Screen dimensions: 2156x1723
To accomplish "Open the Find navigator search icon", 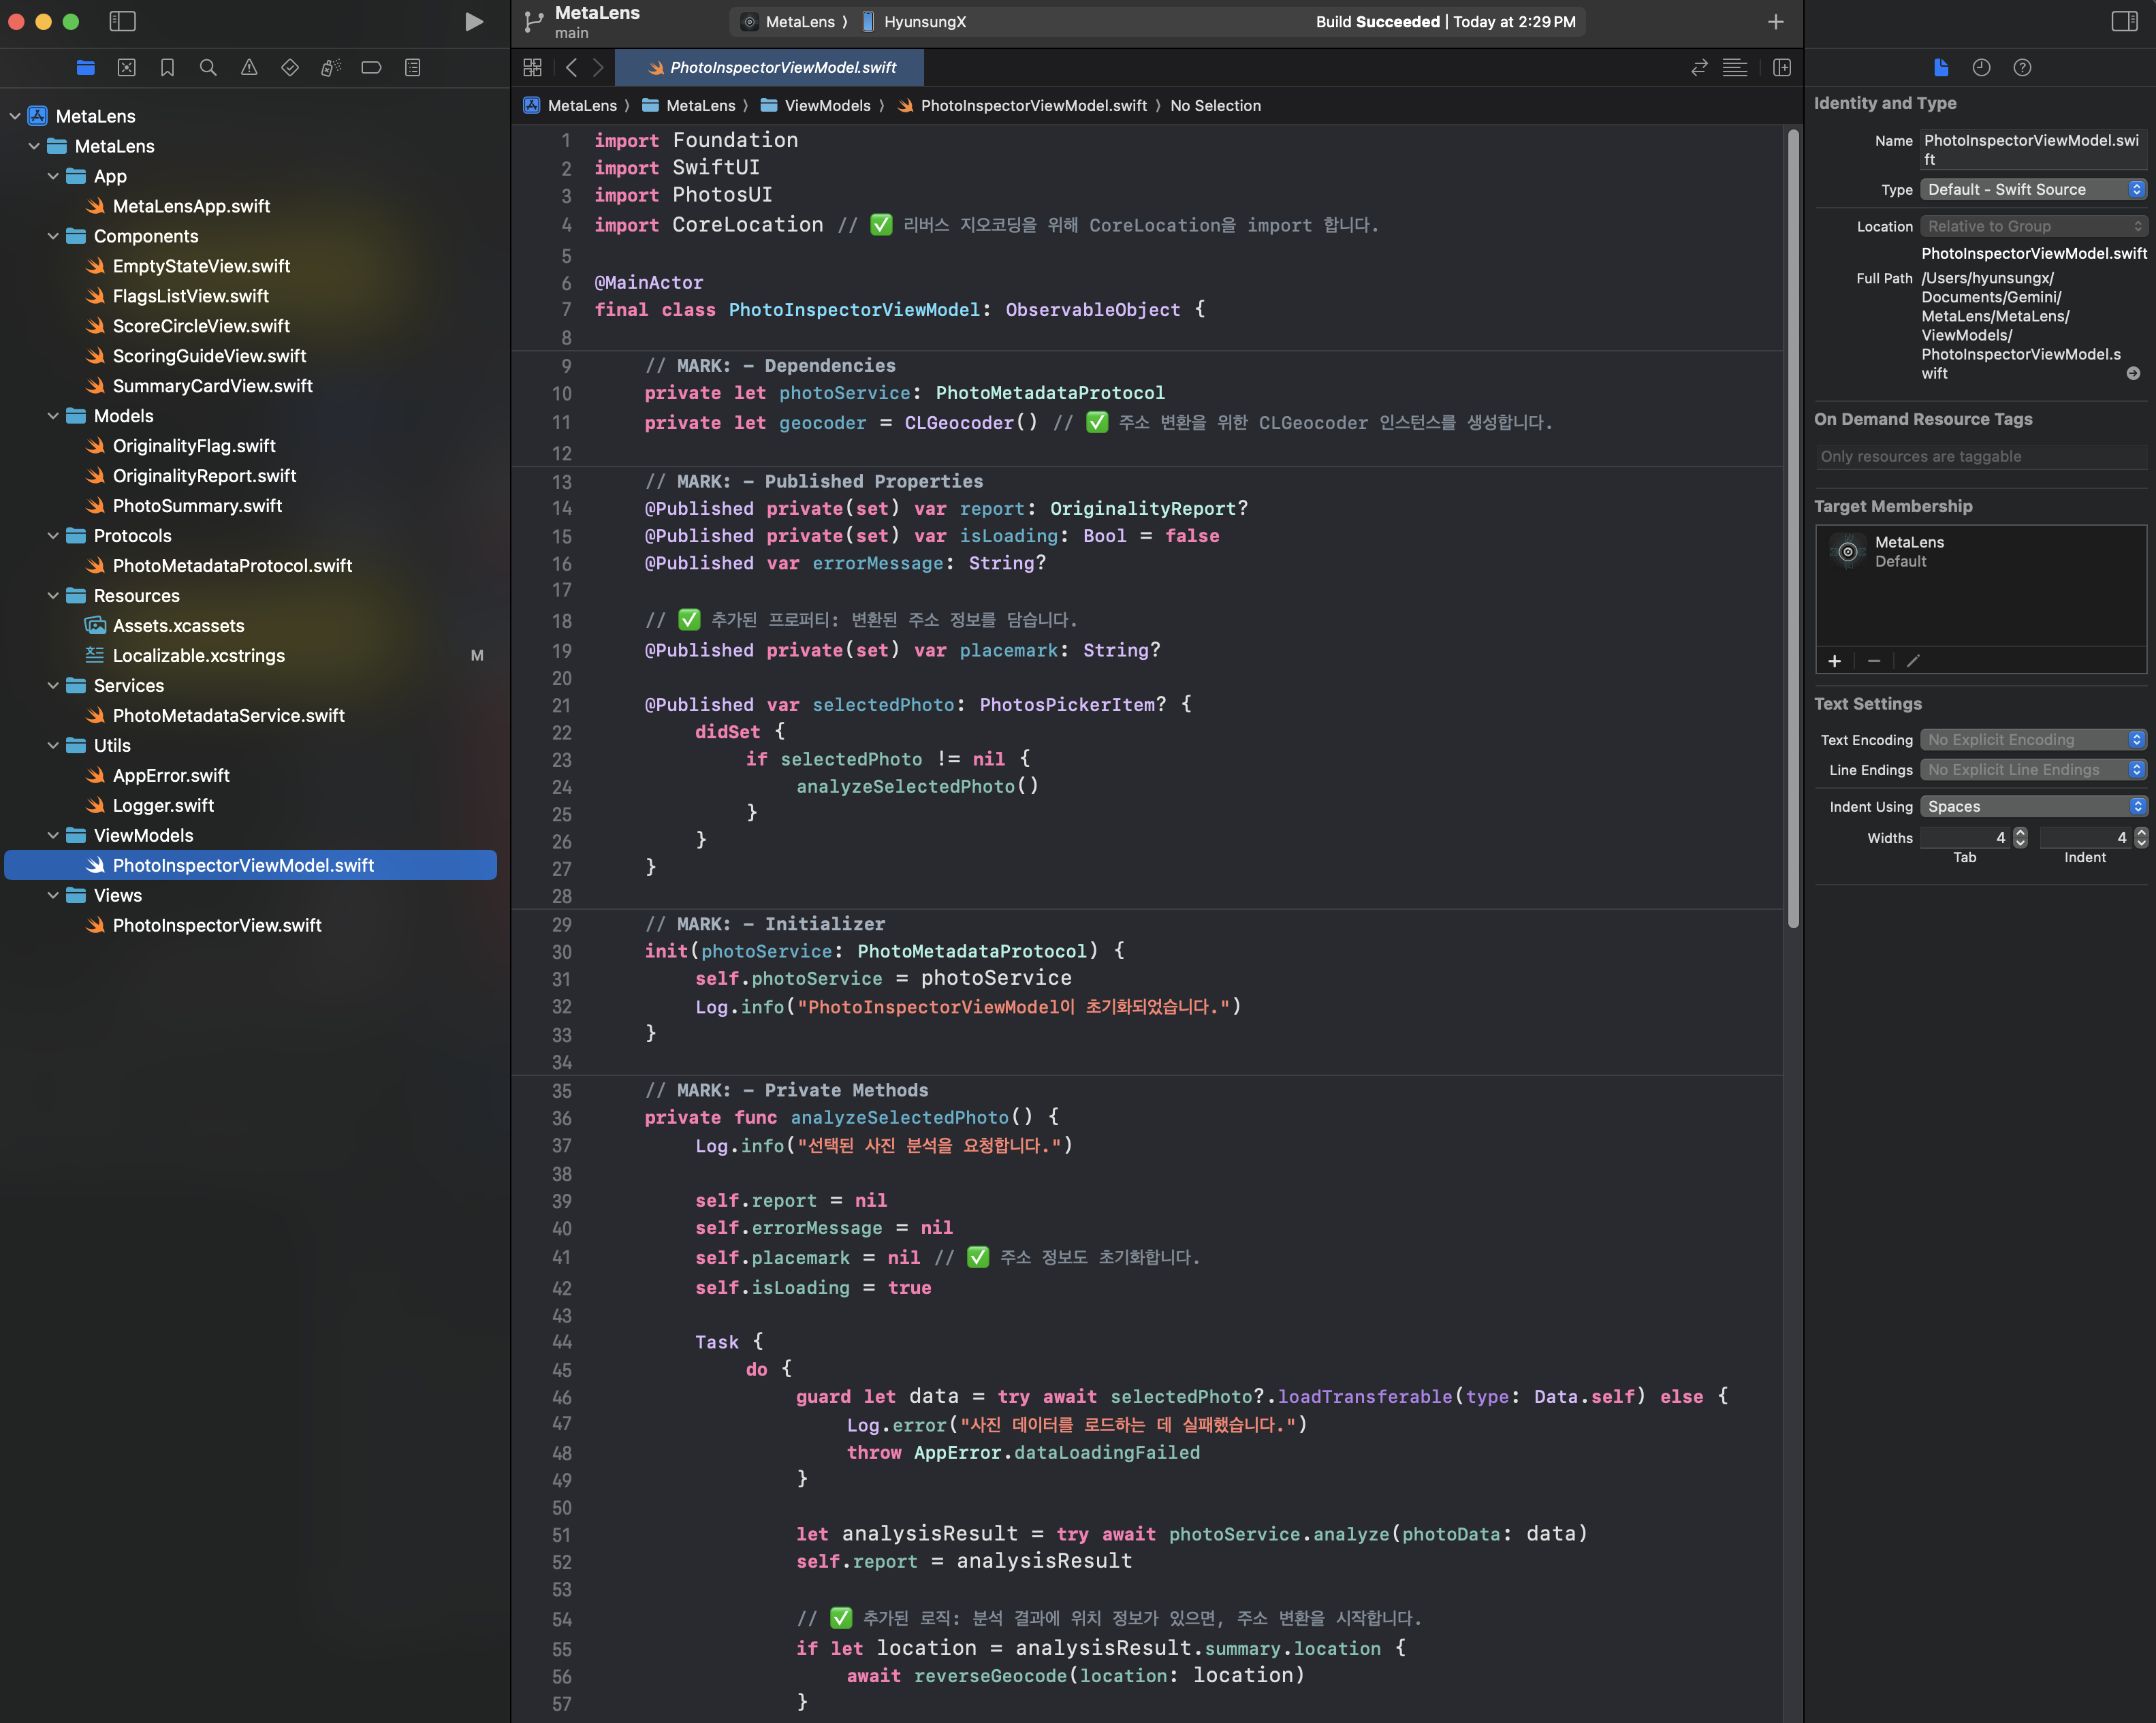I will (x=208, y=68).
